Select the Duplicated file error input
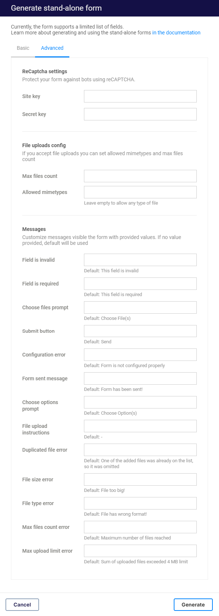Viewport: 219px width, 616px height. coord(140,450)
